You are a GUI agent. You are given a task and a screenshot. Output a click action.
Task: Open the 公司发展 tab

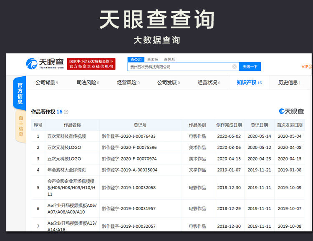click(169, 83)
